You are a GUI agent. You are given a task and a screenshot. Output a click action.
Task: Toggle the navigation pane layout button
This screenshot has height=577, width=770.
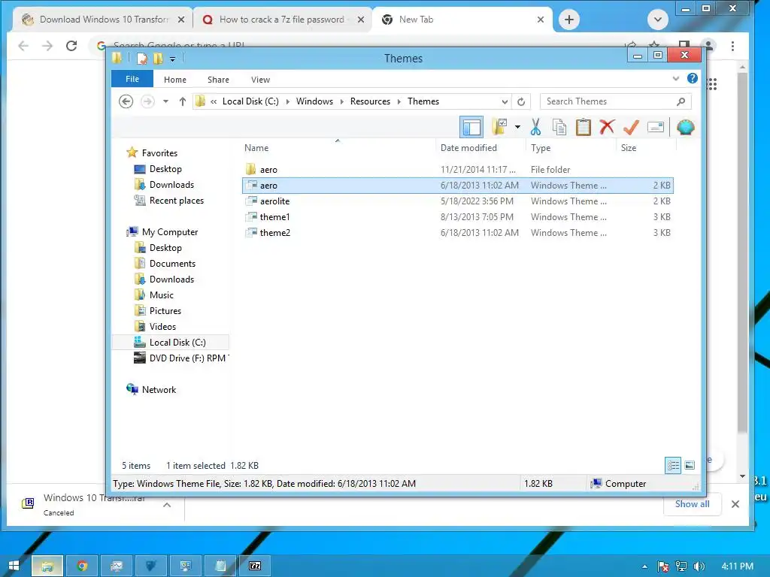pos(471,128)
